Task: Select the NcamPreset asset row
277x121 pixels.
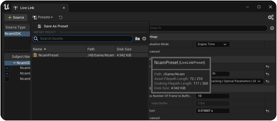Action: click(x=90, y=55)
